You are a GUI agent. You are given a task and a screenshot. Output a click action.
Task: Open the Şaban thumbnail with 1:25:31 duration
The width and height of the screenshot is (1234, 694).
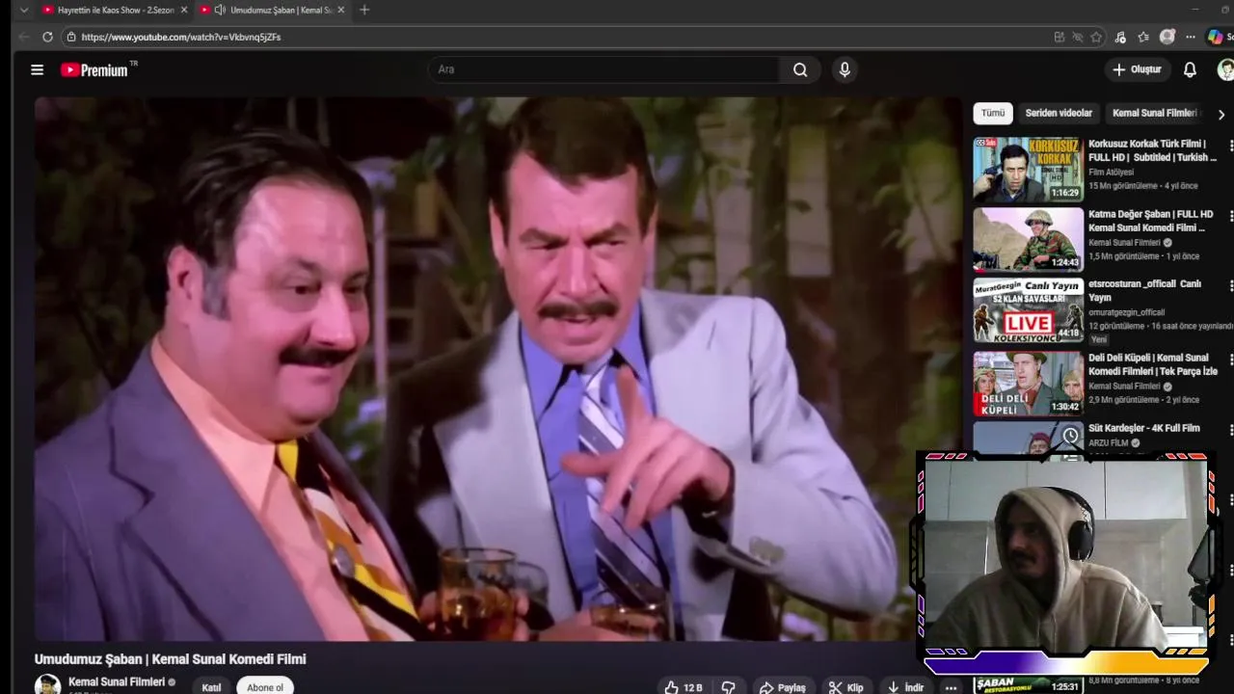point(1028,685)
